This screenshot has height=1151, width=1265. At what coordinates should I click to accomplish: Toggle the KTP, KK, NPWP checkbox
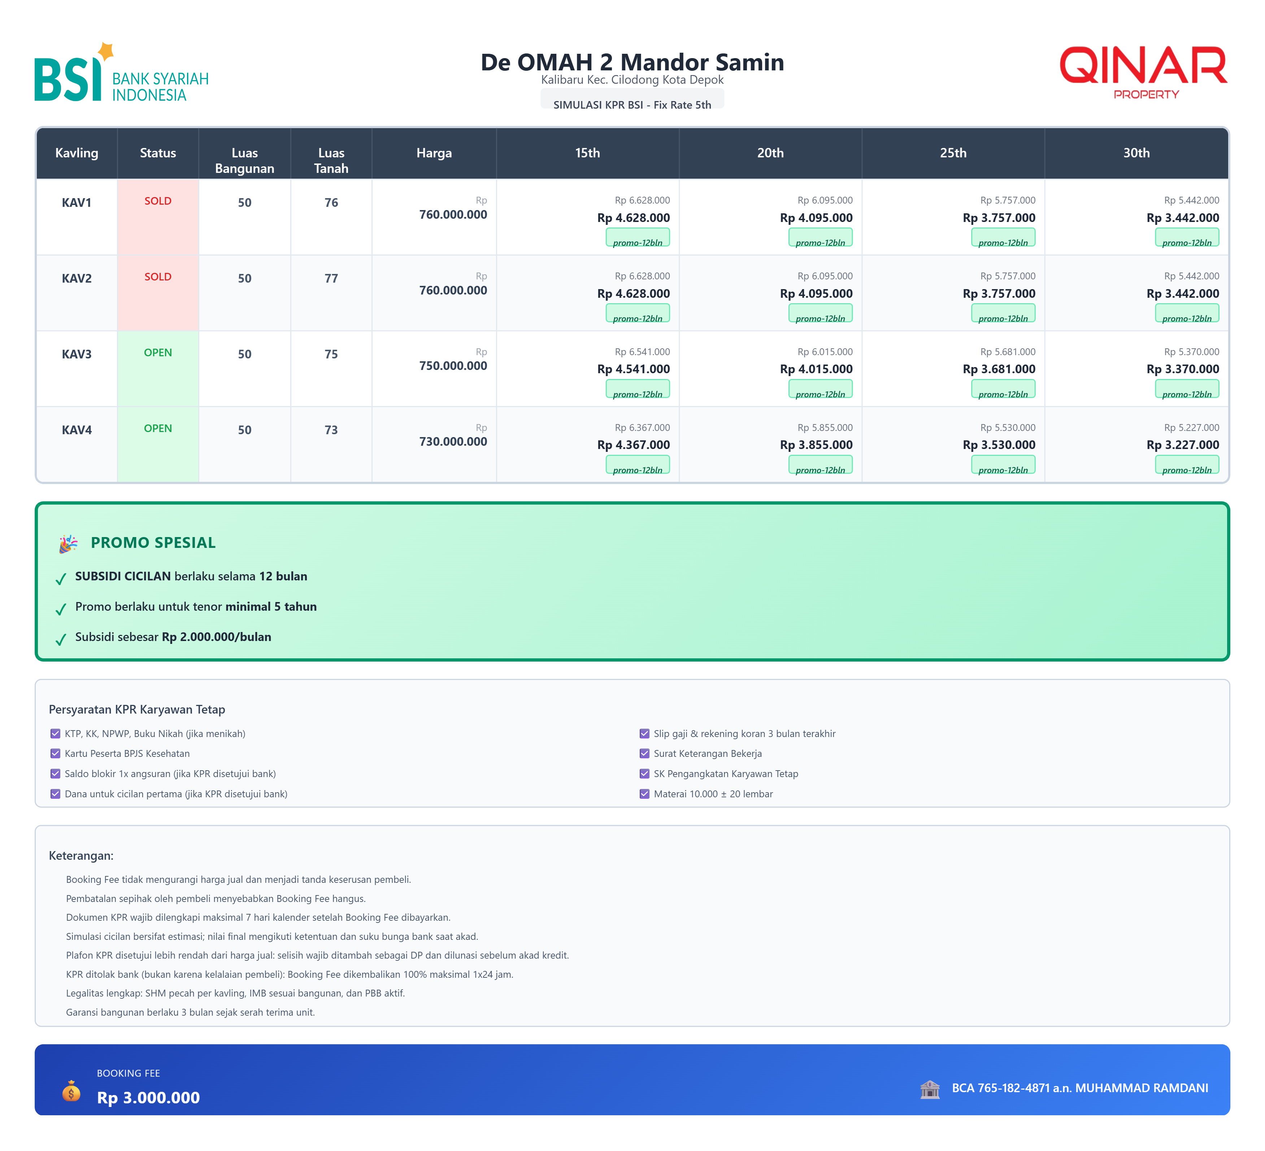click(x=55, y=733)
